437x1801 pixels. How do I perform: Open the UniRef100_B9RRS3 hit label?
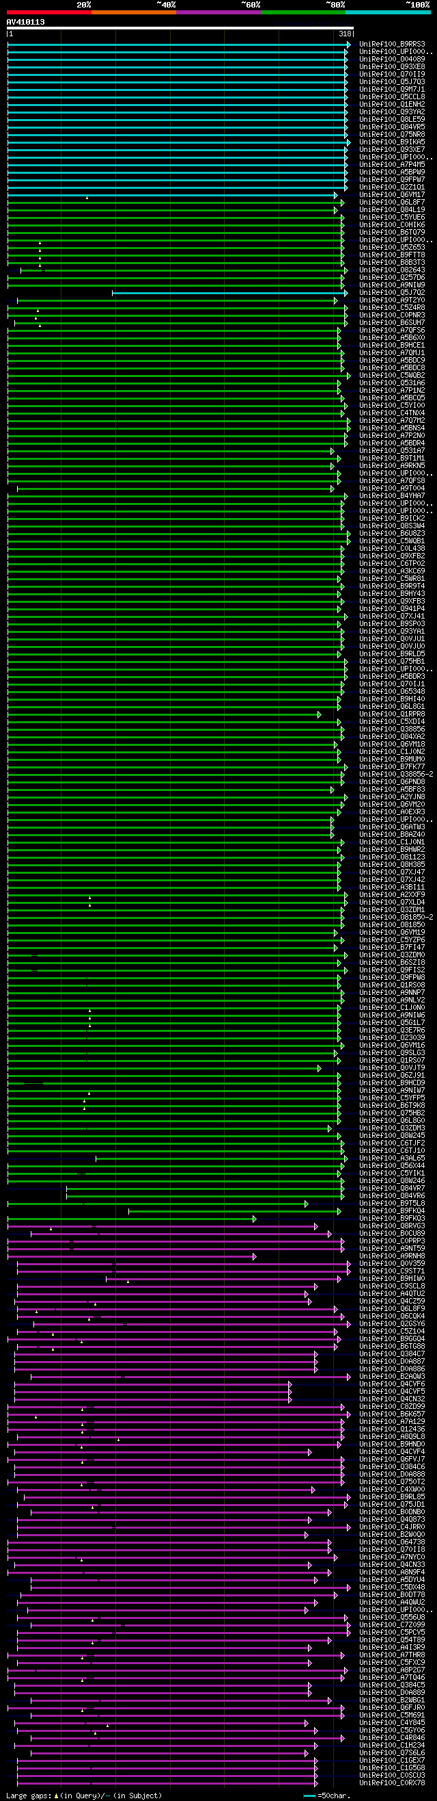392,44
